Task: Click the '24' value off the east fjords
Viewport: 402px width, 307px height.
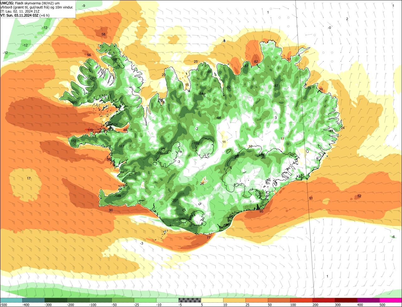Action: tap(343, 128)
